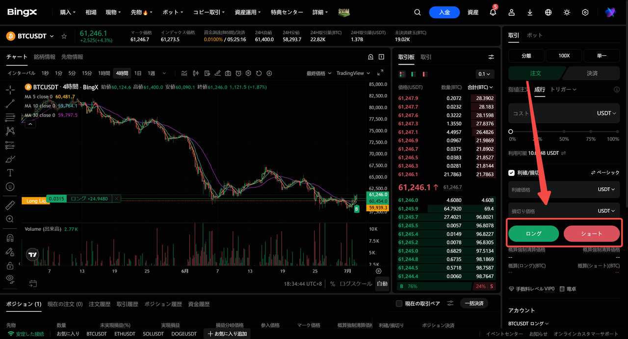
Task: Open the notifications bell icon
Action: pyautogui.click(x=493, y=12)
